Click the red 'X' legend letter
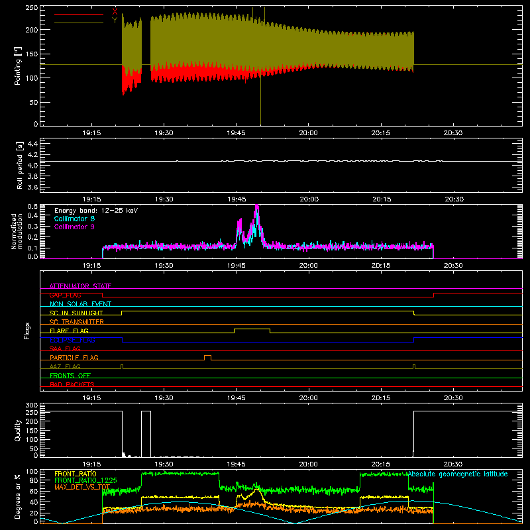Screen dimensions: 530x530 click(115, 12)
